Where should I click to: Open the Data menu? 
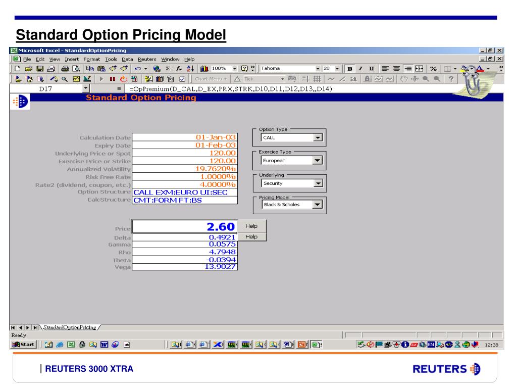coord(127,59)
